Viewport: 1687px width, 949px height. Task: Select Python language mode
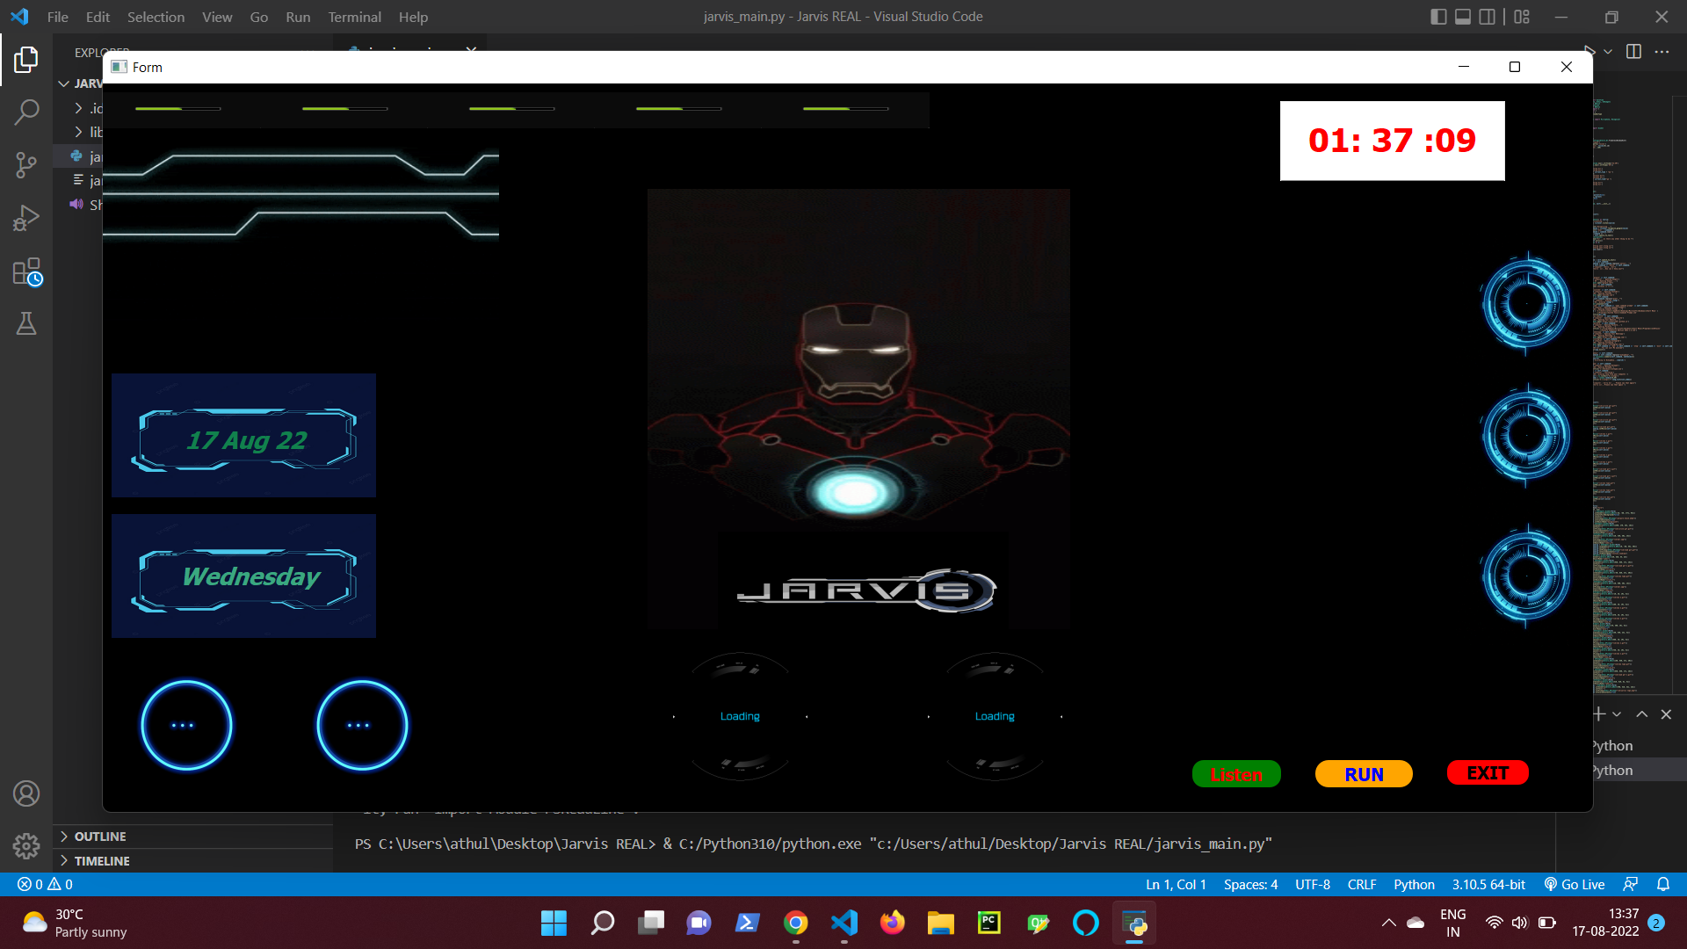tap(1414, 885)
